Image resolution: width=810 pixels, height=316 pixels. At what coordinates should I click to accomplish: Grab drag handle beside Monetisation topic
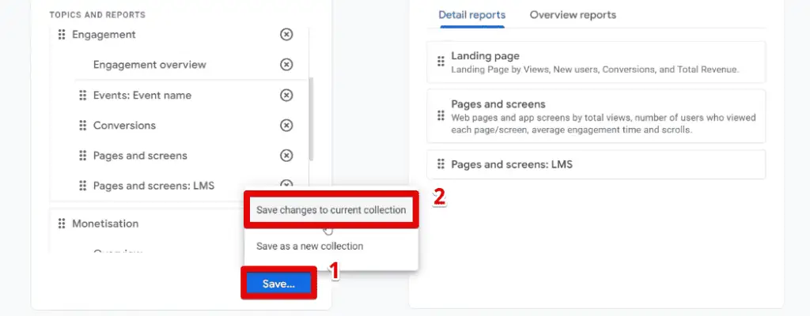click(x=62, y=224)
